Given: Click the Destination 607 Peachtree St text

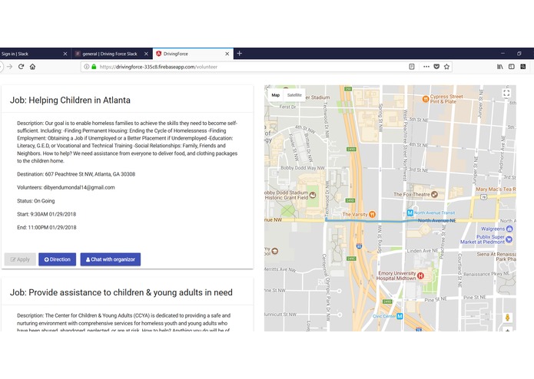Looking at the screenshot, I should click(76, 174).
